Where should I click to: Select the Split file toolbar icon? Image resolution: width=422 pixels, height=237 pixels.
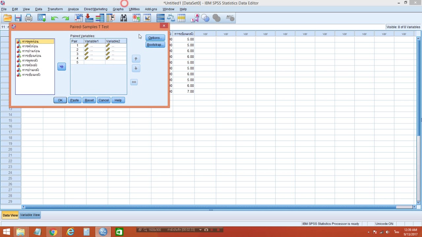(161, 18)
